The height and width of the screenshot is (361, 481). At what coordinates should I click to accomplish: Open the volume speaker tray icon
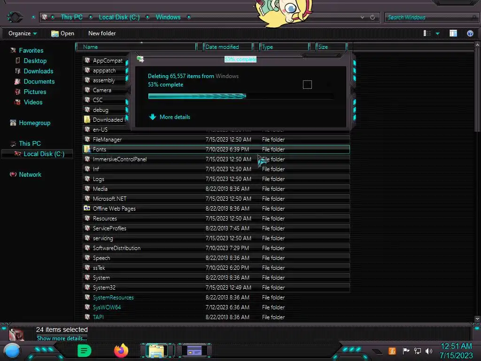(429, 351)
